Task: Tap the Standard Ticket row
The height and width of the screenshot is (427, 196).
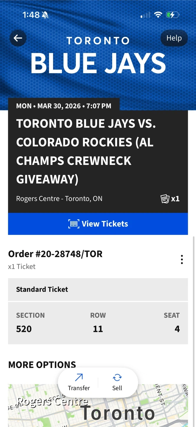Action: 98,289
